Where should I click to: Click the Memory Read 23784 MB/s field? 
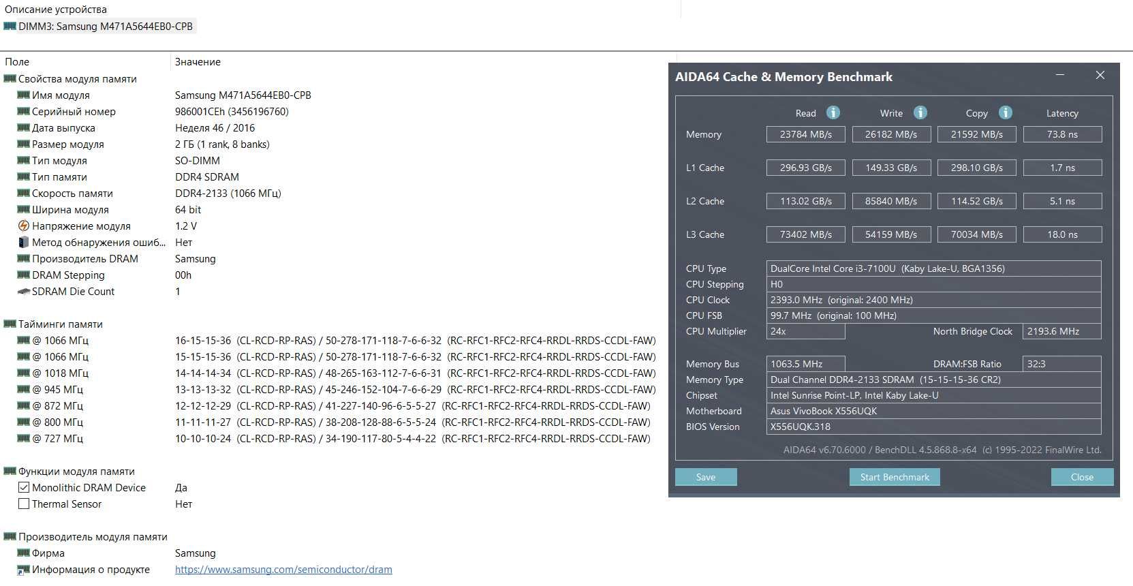(806, 134)
